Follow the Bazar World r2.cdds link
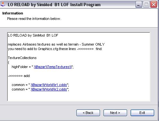Image resolution: width=159 pixels, height=121 pixels. (x=49, y=89)
